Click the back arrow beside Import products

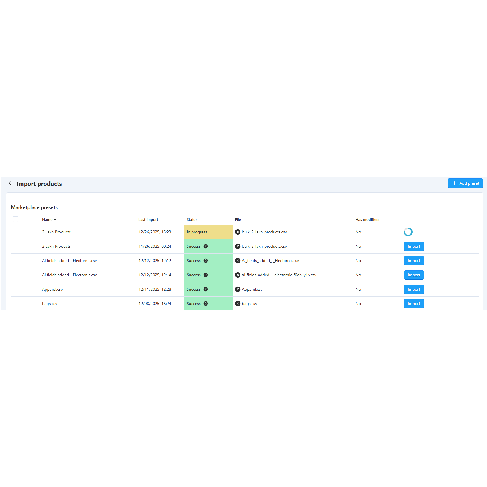pyautogui.click(x=11, y=183)
